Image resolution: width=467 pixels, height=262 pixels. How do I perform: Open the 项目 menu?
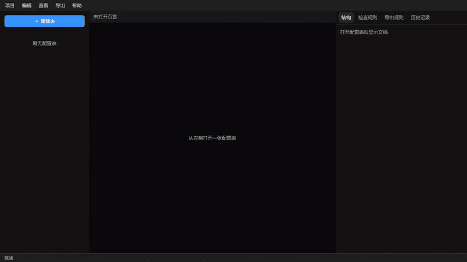click(10, 5)
